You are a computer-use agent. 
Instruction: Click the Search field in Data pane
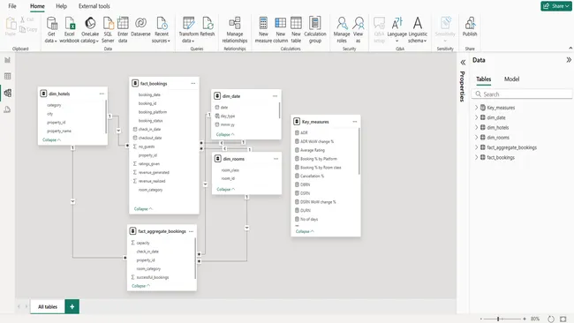point(522,94)
